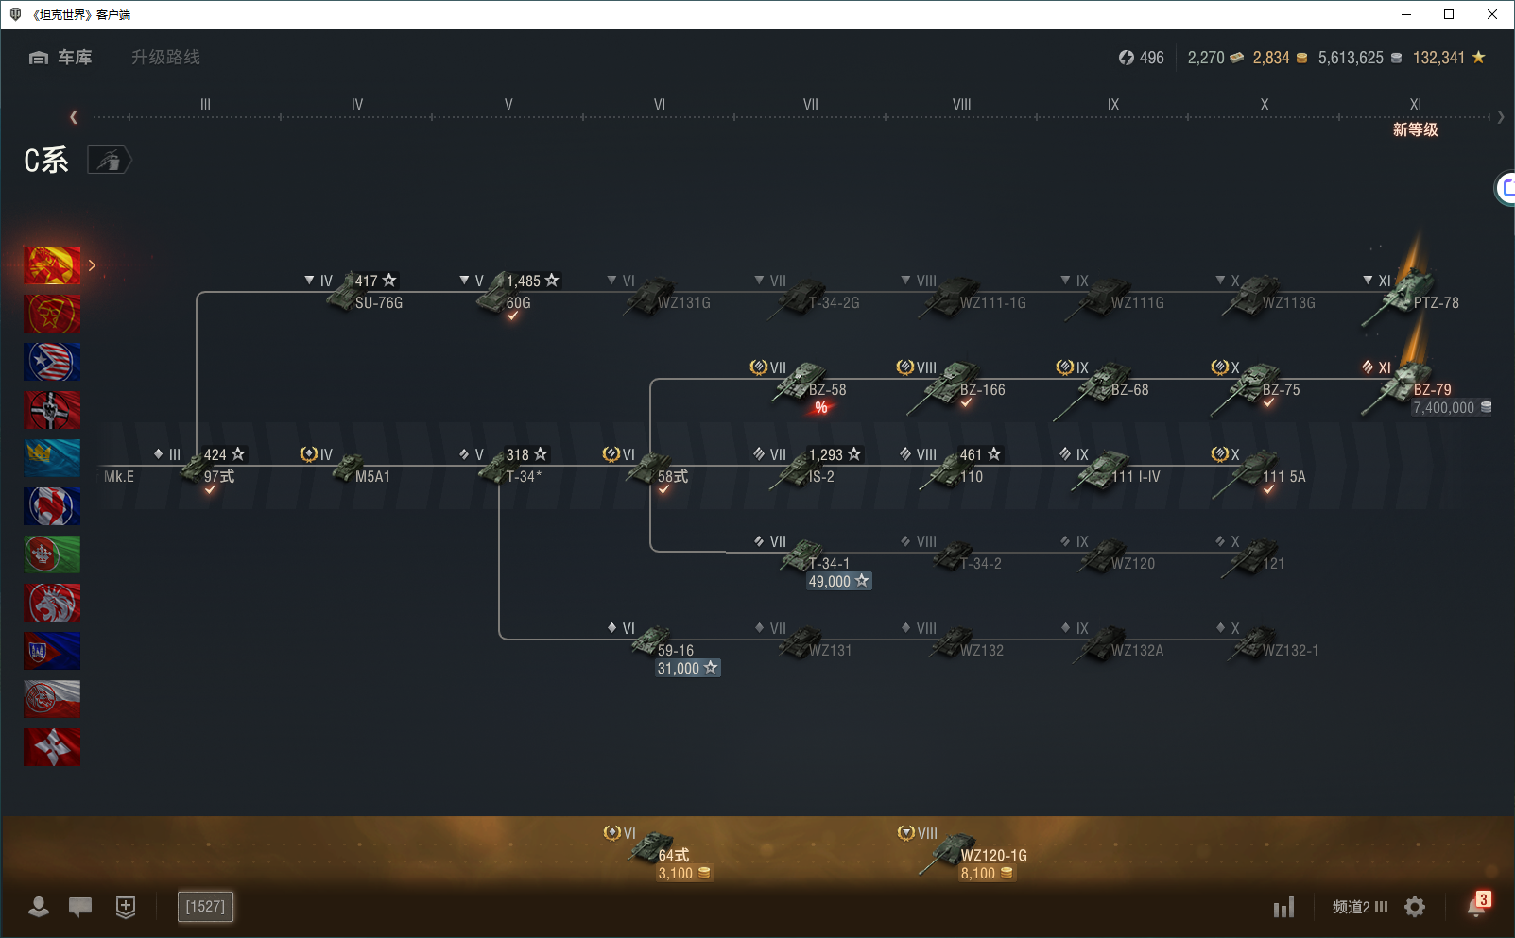Image resolution: width=1515 pixels, height=938 pixels.
Task: Toggle the premium vehicles filter beside C系
Action: click(x=110, y=161)
